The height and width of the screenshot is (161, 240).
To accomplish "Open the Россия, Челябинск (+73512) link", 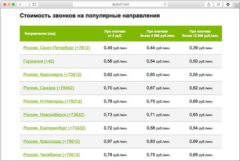I will tap(51, 154).
